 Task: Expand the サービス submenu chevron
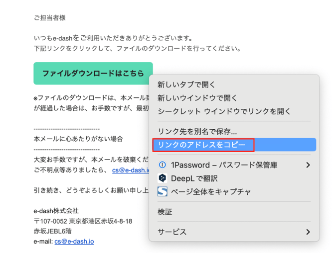[308, 232]
